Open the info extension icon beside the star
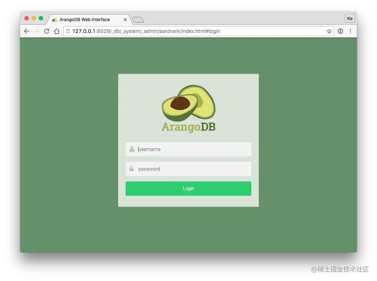Image resolution: width=377 pixels, height=281 pixels. coord(340,31)
